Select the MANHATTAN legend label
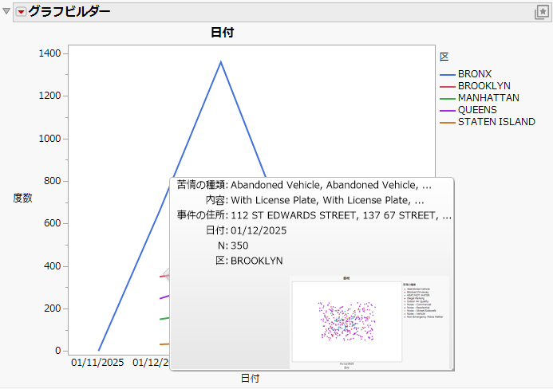The width and height of the screenshot is (553, 389). tap(488, 98)
